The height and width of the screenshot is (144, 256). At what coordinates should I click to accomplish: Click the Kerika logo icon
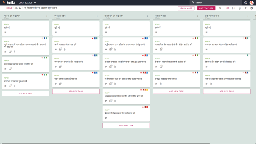point(4,2)
